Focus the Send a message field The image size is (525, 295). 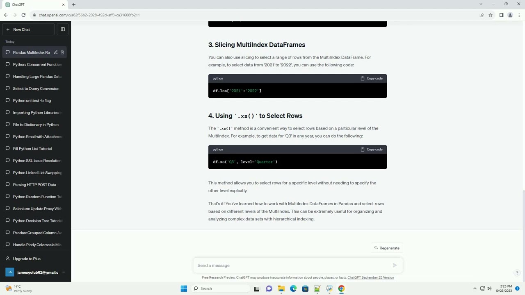click(x=291, y=265)
